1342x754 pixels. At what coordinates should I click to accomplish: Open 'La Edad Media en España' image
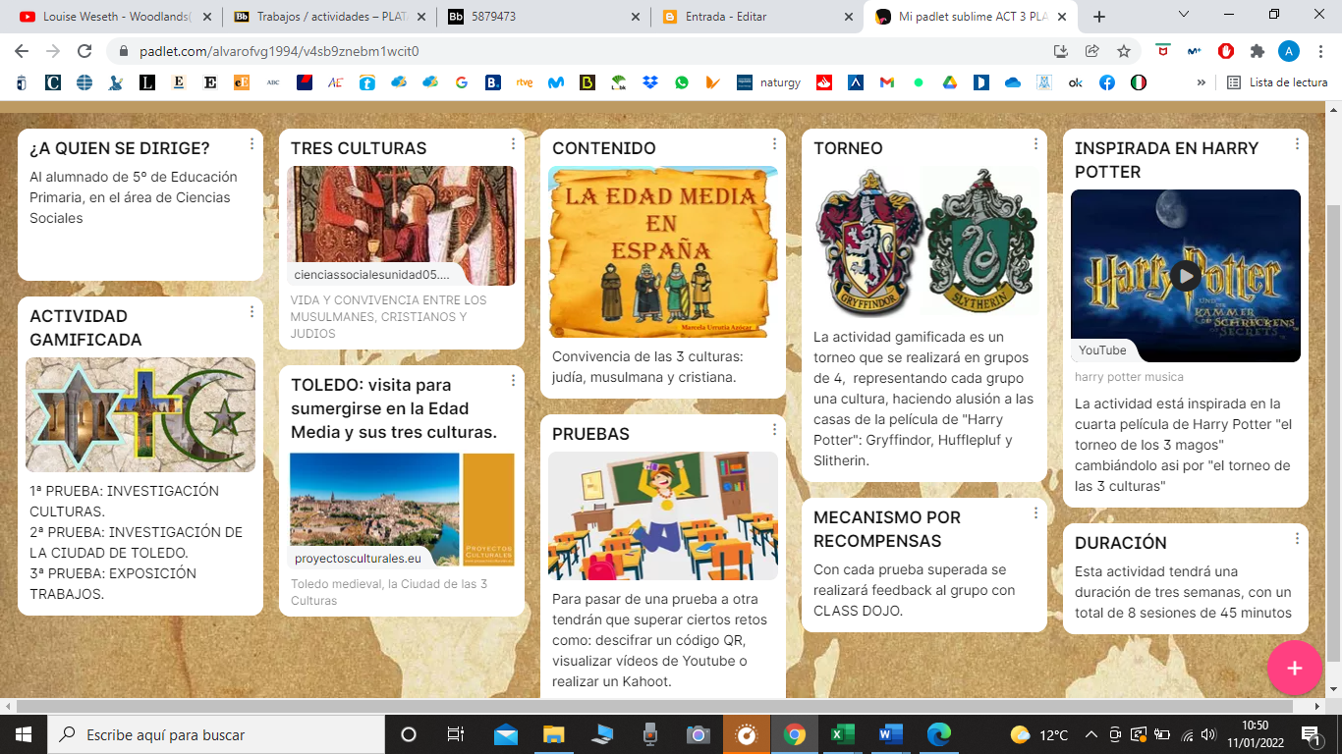[663, 252]
